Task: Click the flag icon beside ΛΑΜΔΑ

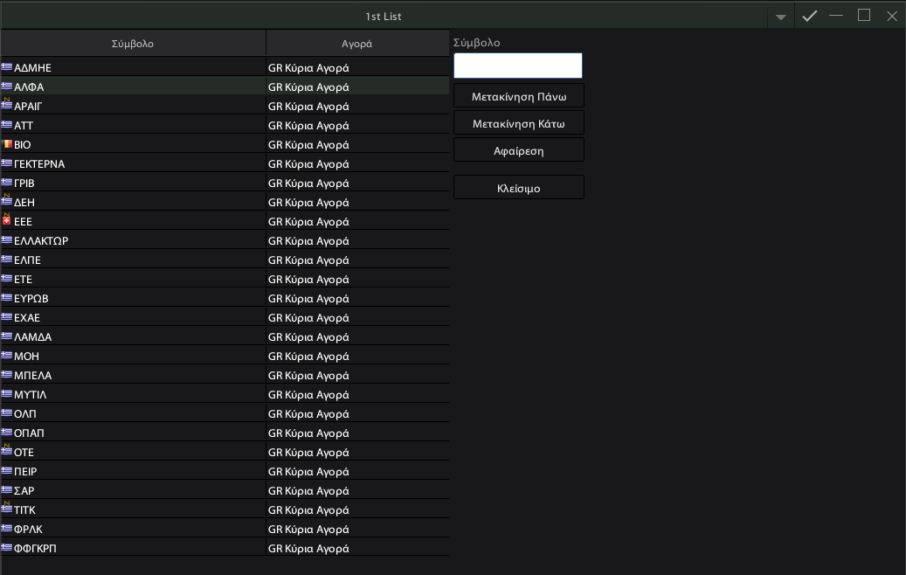Action: [x=7, y=336]
